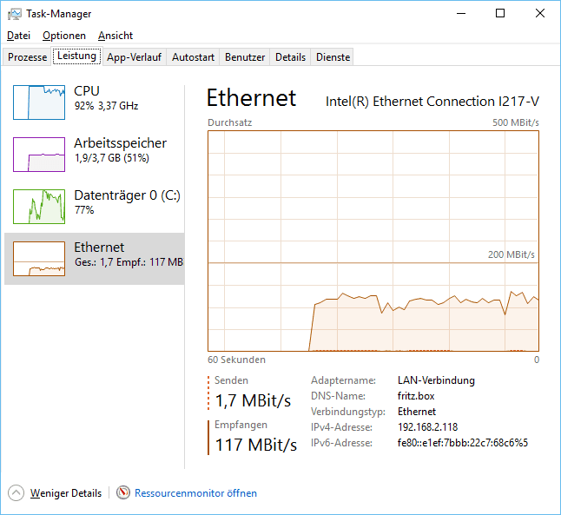561x515 pixels.
Task: Switch to the App-Verlauf tab
Action: [x=135, y=57]
